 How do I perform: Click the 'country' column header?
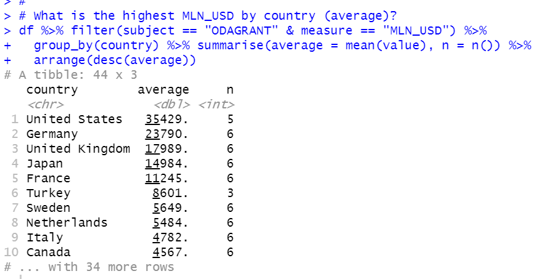(52, 91)
